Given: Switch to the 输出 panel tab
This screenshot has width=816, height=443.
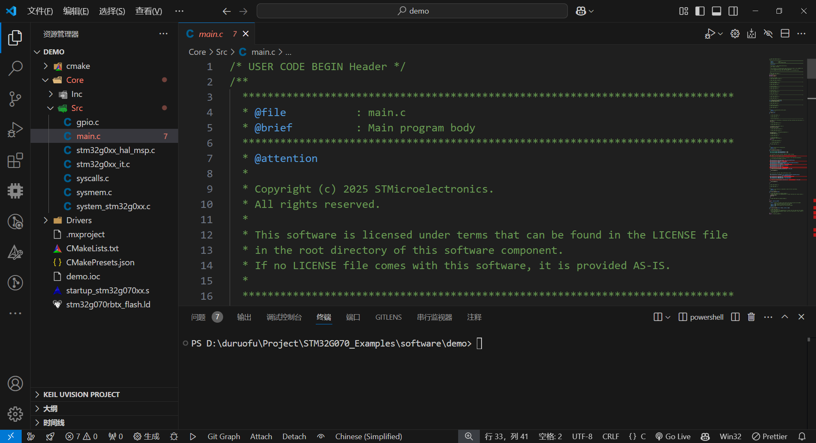Looking at the screenshot, I should (244, 317).
